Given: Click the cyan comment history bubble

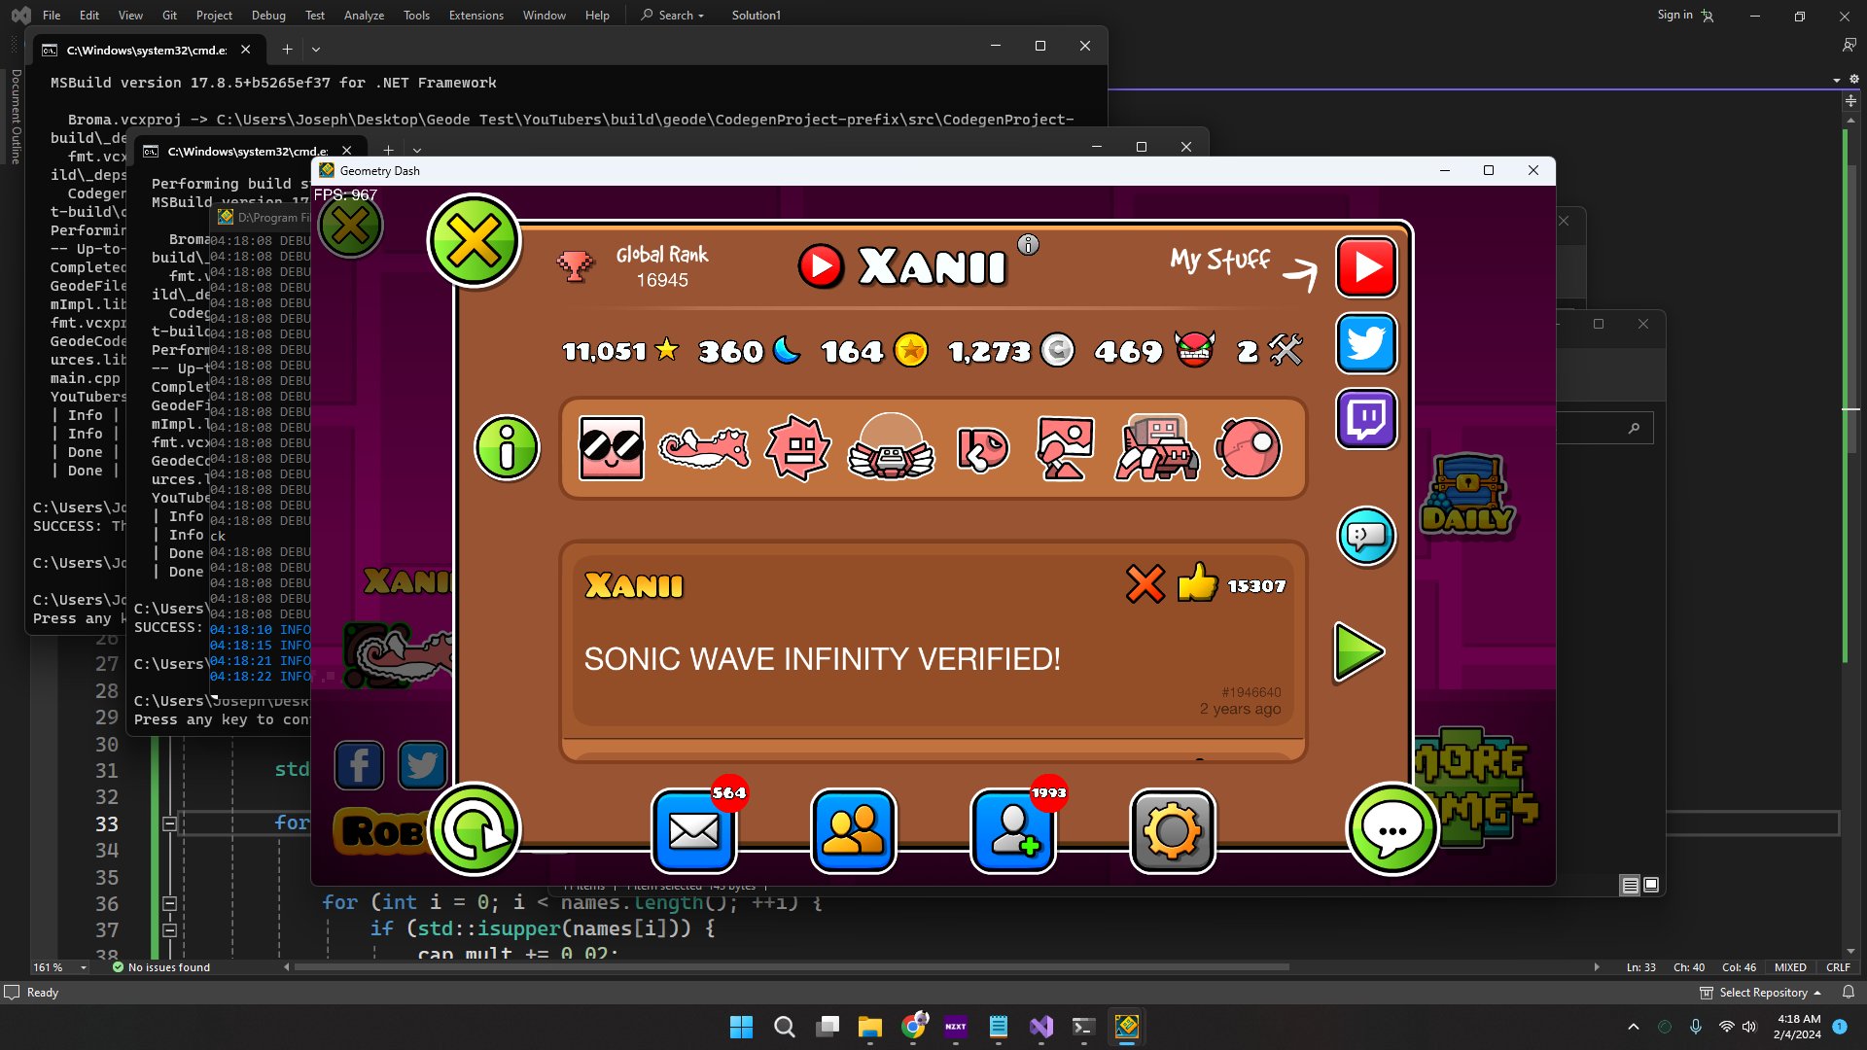Looking at the screenshot, I should tap(1366, 536).
